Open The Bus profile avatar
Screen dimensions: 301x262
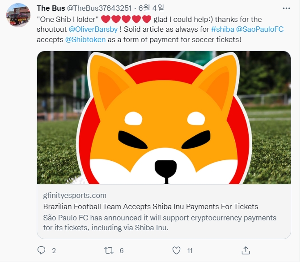click(18, 15)
